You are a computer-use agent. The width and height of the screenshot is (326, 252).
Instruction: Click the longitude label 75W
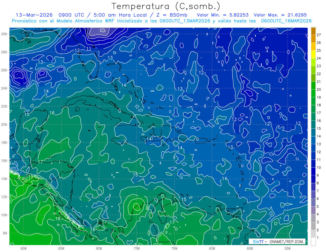tap(137, 249)
